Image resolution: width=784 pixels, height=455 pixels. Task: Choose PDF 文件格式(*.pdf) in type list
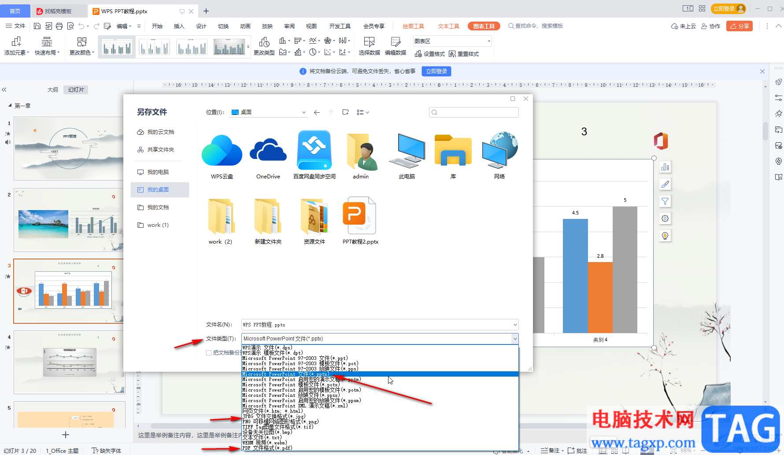coord(380,448)
